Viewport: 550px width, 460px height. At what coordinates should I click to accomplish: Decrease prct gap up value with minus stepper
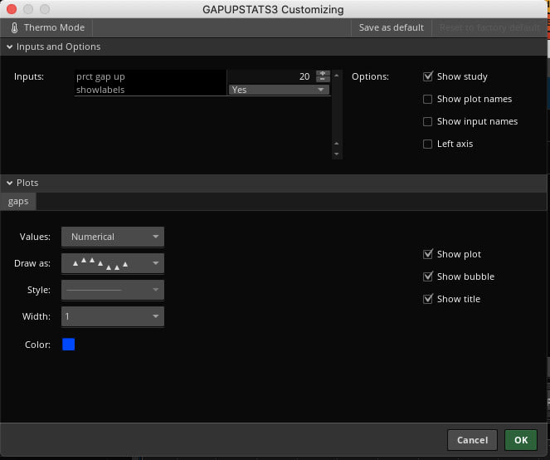[323, 80]
